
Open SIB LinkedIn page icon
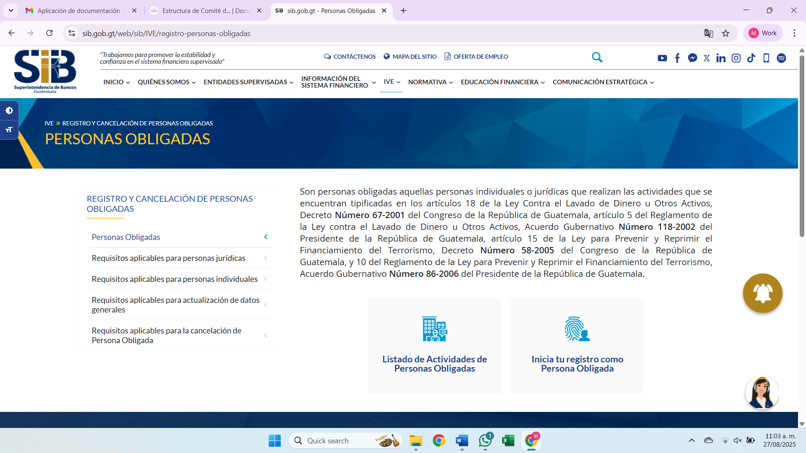pyautogui.click(x=721, y=58)
